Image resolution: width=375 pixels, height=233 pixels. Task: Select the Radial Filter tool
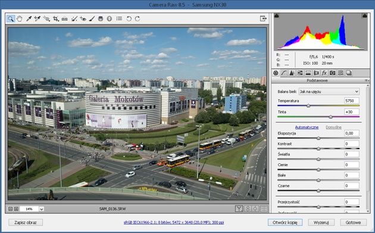pos(110,18)
